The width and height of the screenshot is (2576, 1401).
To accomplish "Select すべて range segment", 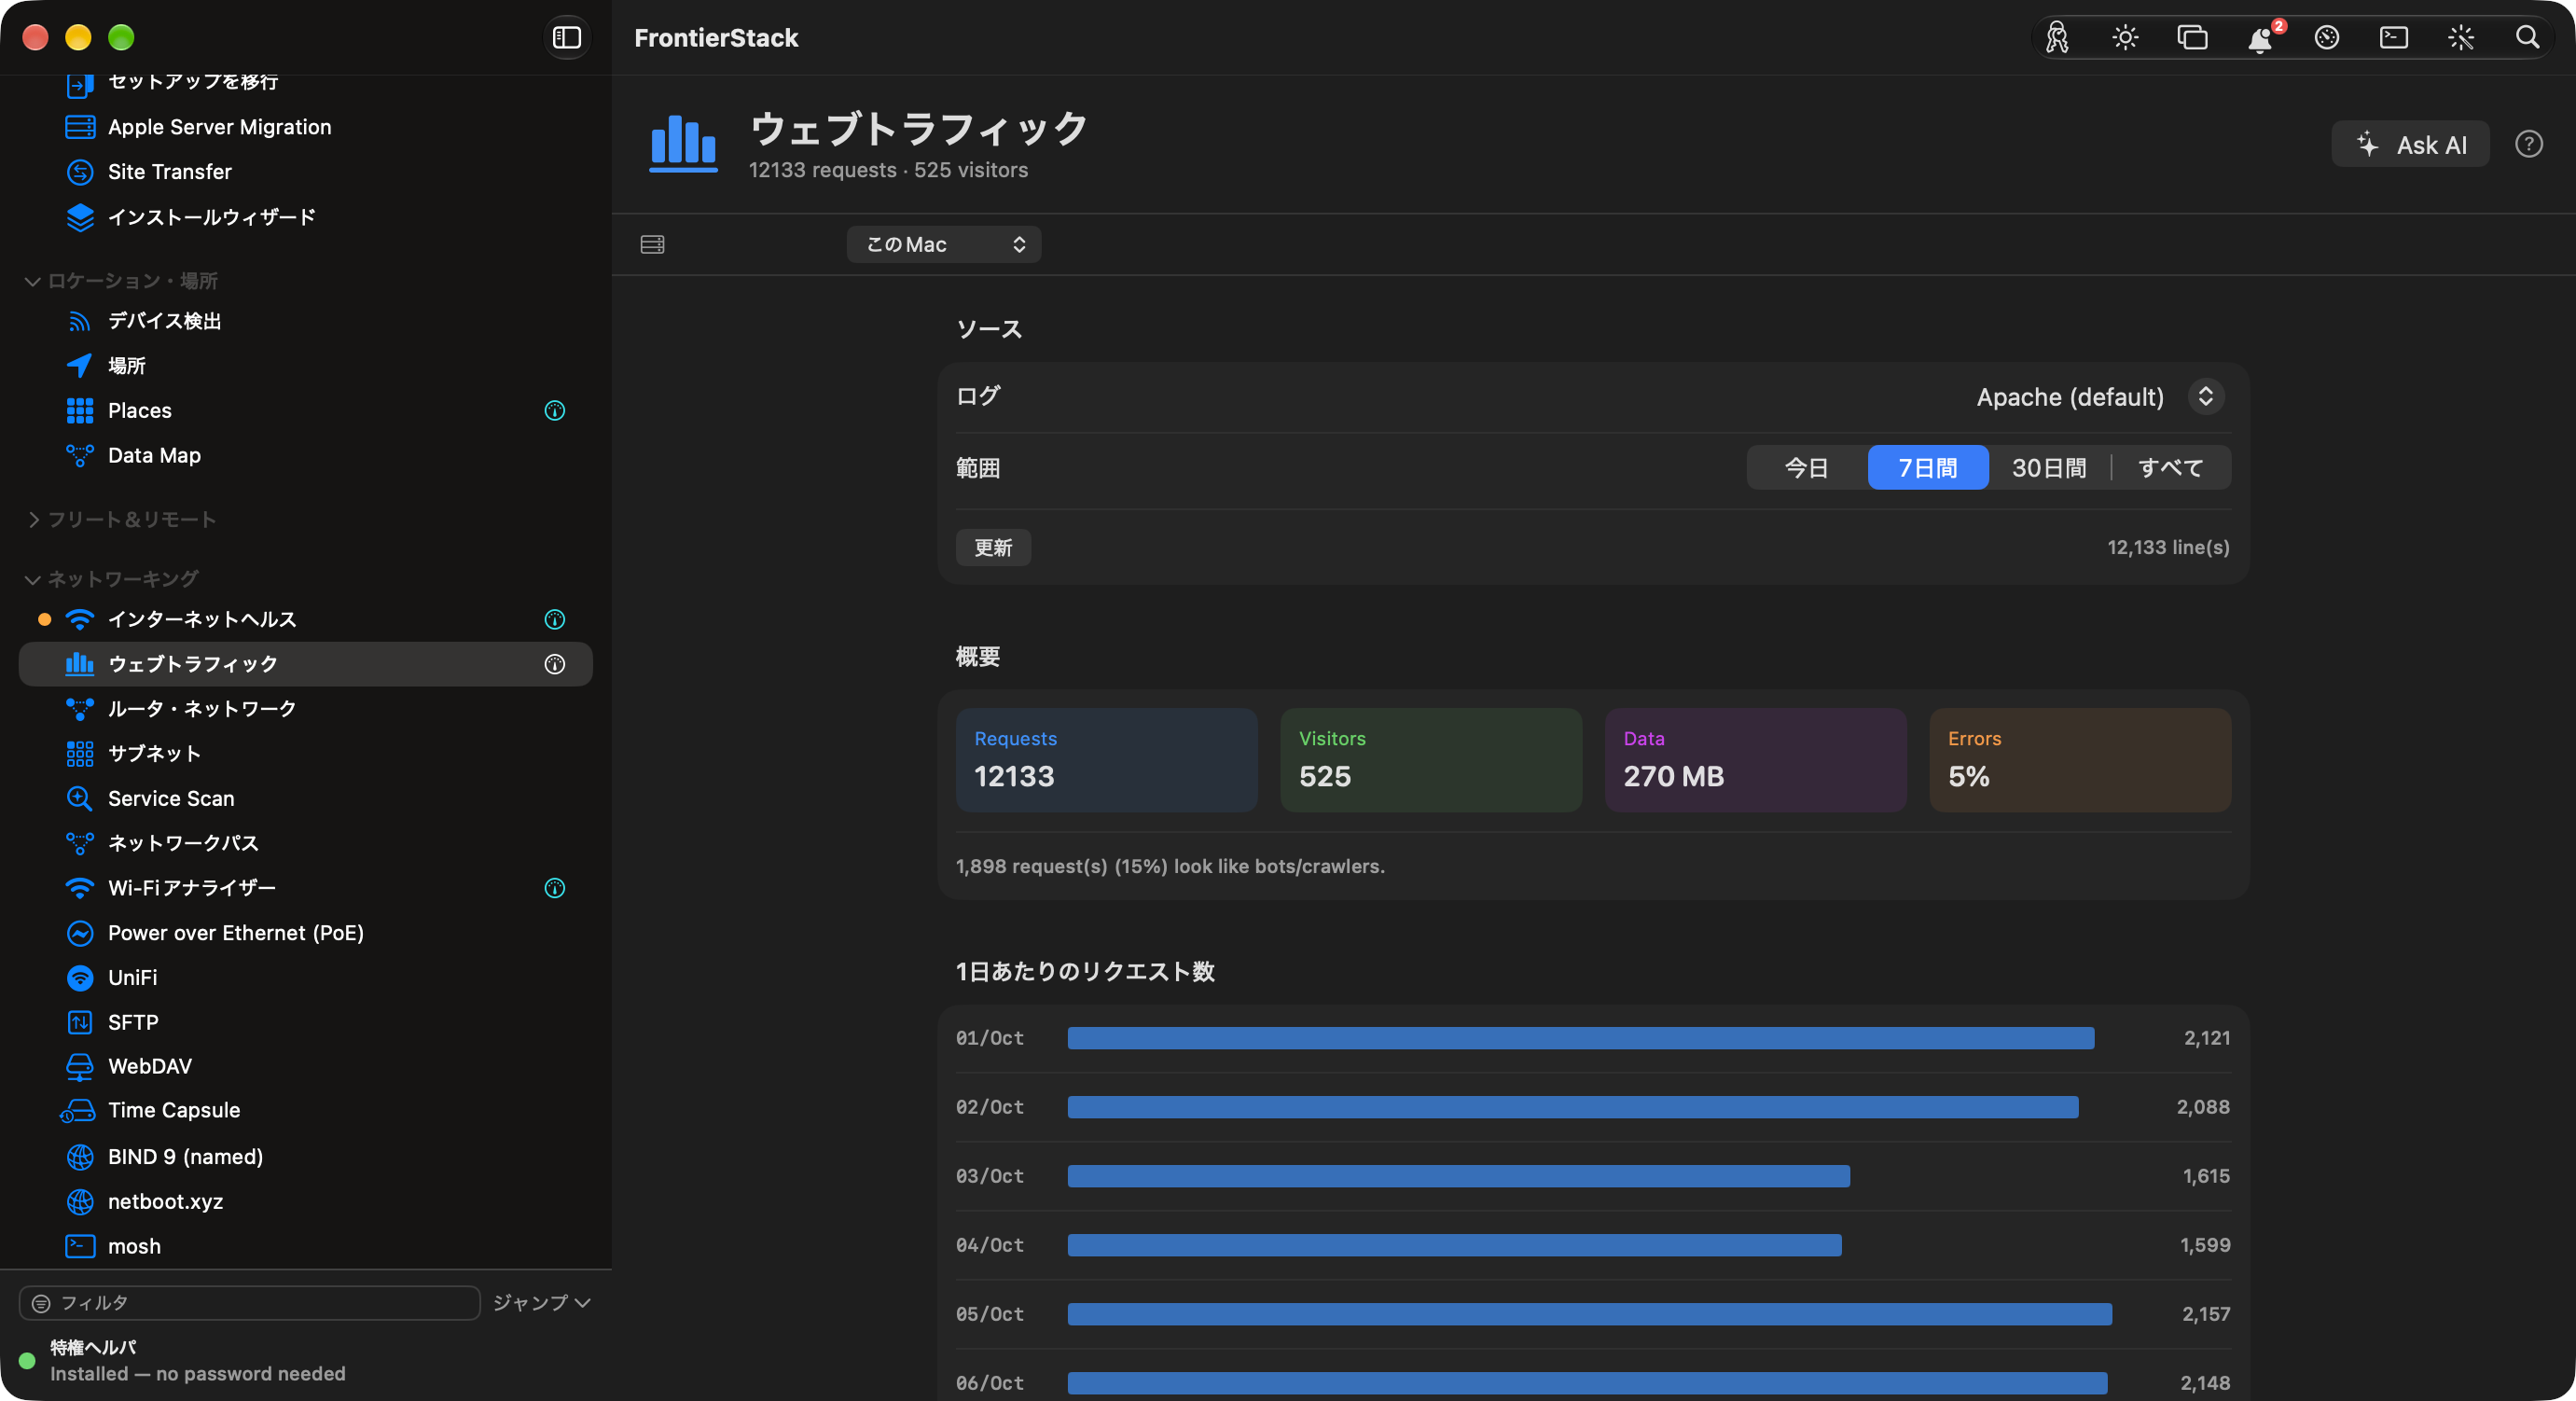I will point(2171,468).
